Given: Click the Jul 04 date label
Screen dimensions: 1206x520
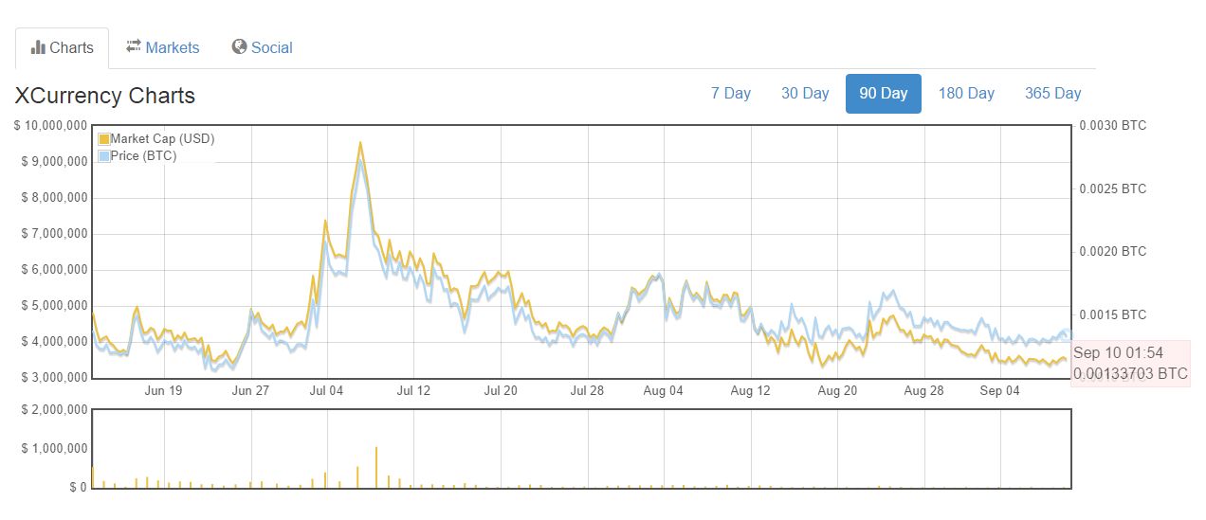Looking at the screenshot, I should (326, 390).
